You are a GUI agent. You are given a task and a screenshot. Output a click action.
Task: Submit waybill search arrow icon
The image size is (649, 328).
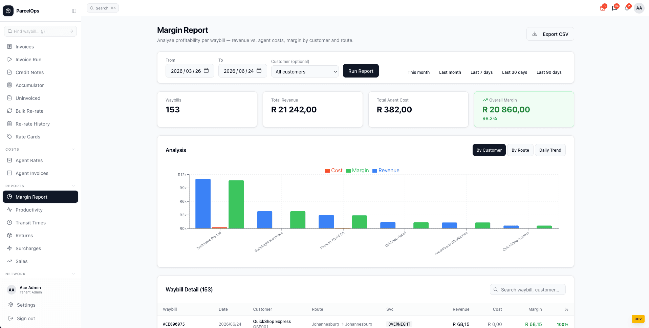[71, 31]
